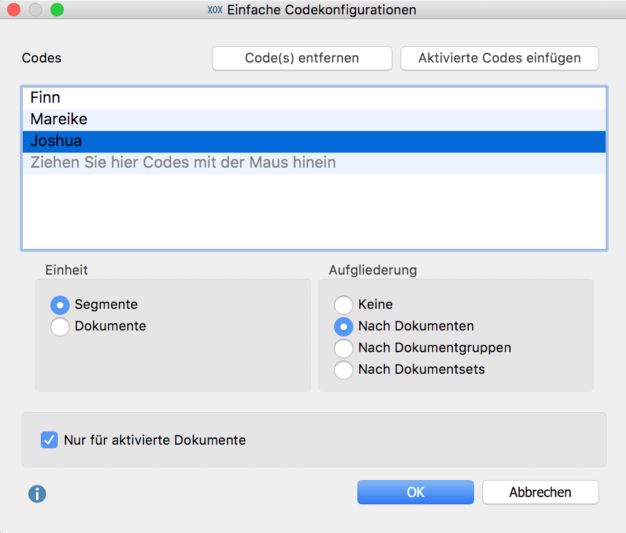Click the green zoom window button

pos(57,10)
